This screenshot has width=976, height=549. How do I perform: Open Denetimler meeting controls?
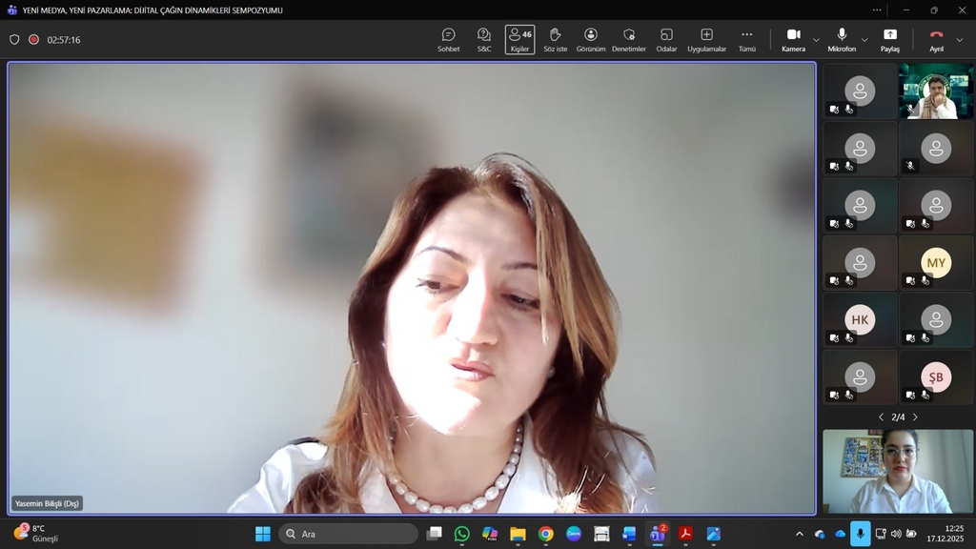coord(628,39)
